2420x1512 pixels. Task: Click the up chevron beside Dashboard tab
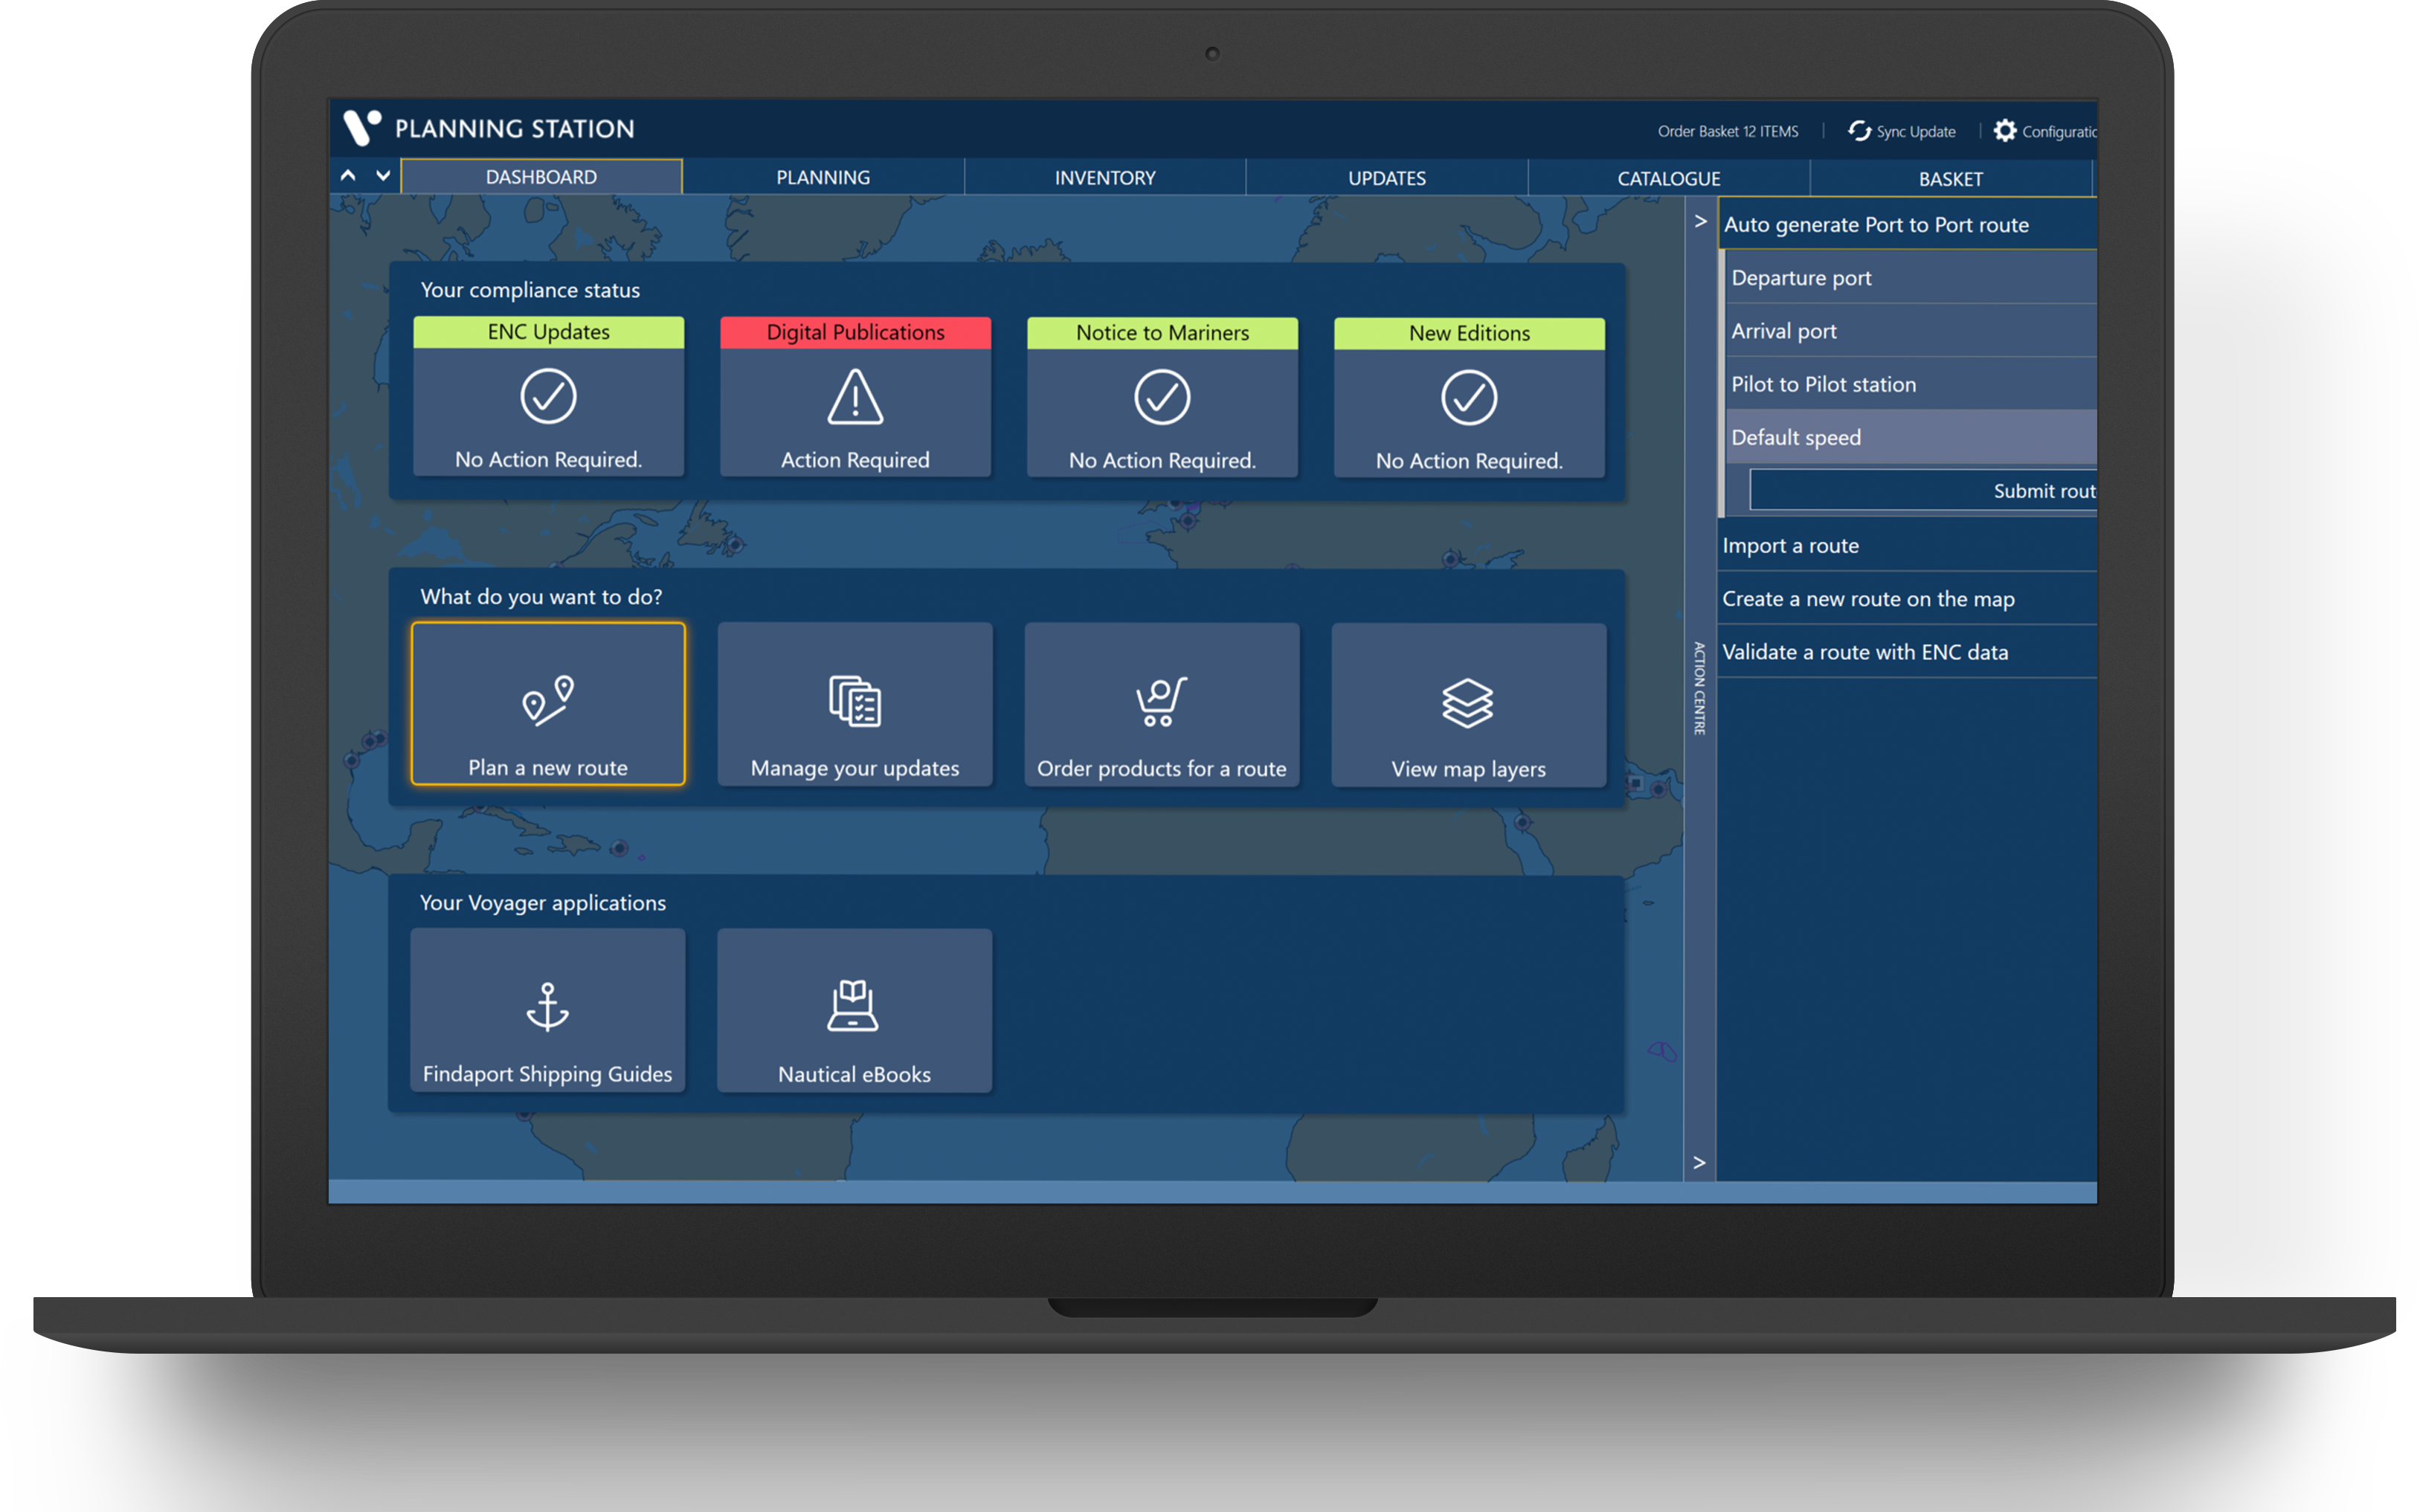click(348, 176)
